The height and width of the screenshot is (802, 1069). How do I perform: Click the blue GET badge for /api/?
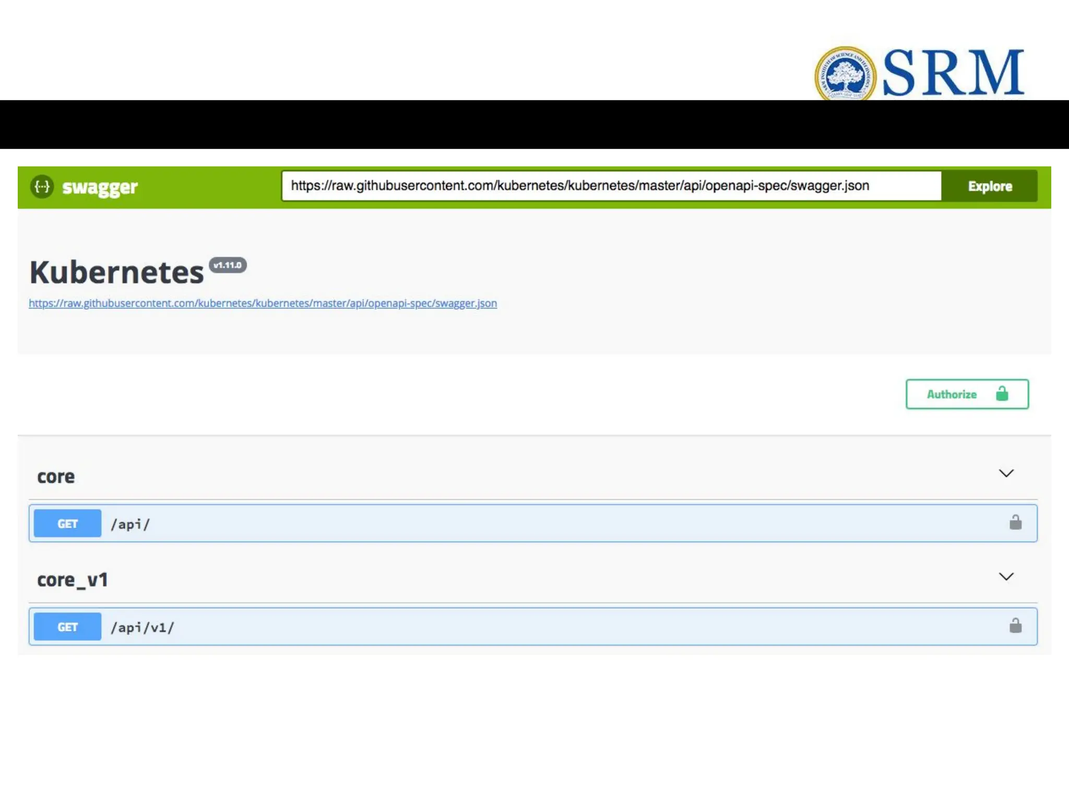(x=67, y=524)
